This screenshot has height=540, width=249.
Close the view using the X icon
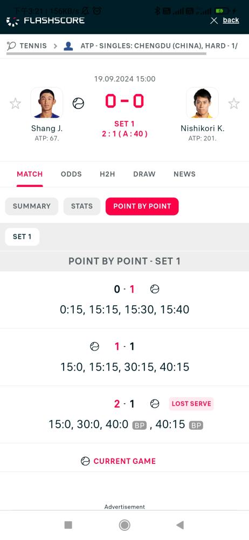pos(214,21)
